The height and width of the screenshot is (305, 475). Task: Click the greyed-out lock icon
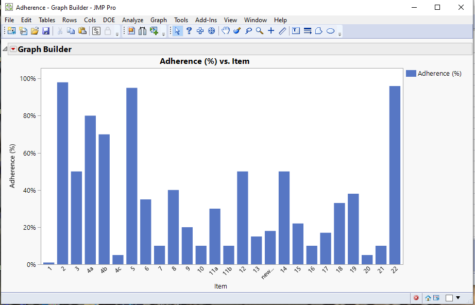(108, 31)
